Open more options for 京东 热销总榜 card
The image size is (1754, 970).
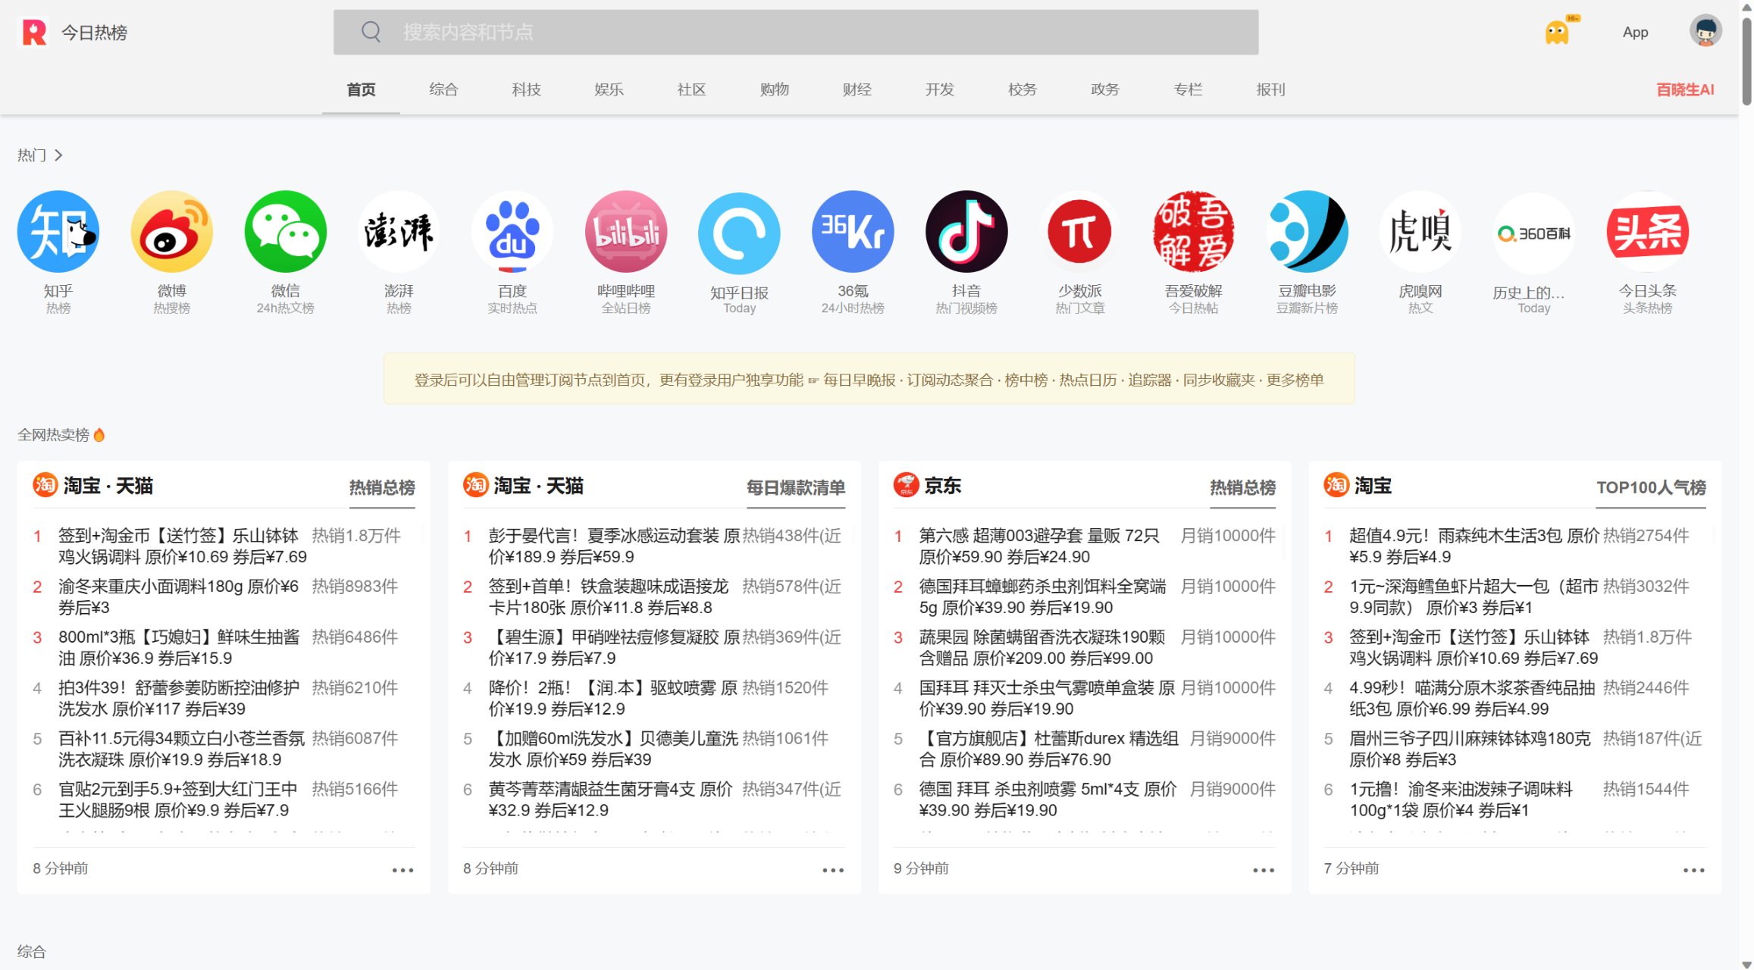pos(1264,870)
